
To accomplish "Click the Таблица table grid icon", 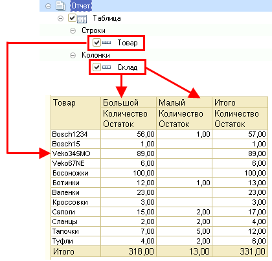I will point(82,19).
